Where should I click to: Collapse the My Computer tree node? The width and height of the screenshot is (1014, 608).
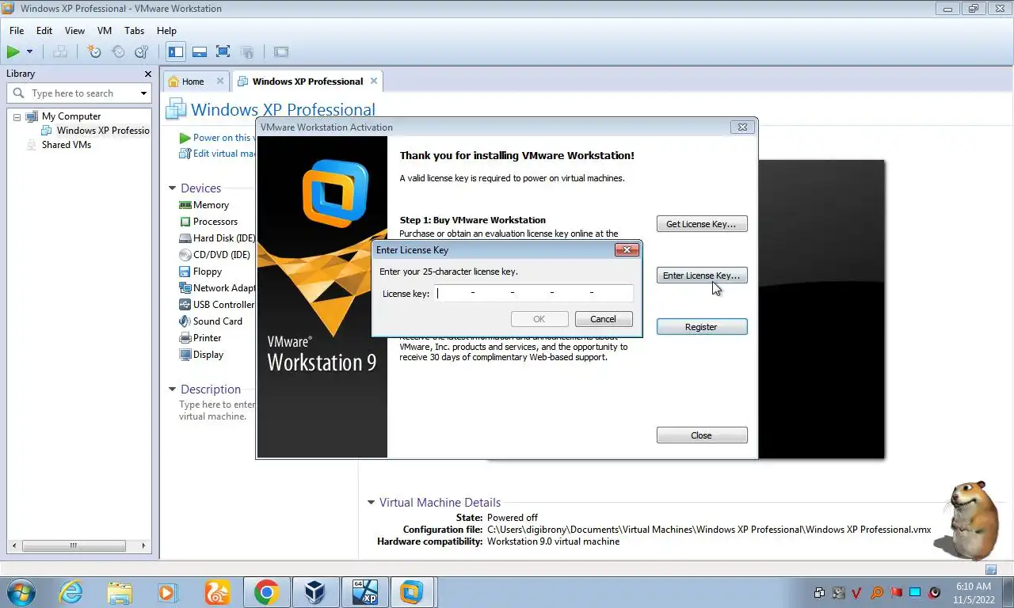[x=17, y=116]
